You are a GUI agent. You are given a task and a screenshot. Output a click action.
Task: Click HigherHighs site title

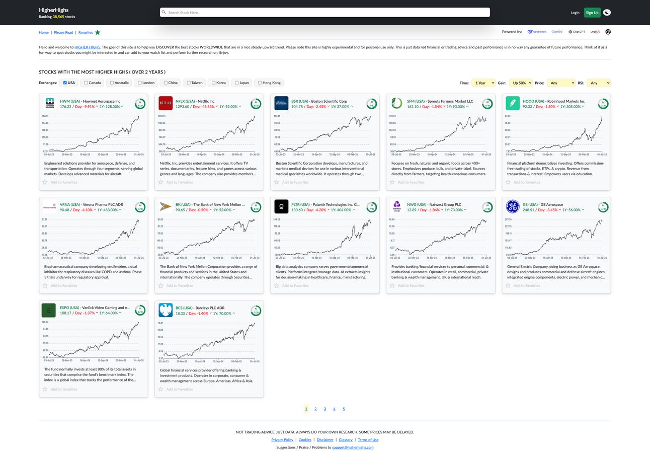[54, 10]
